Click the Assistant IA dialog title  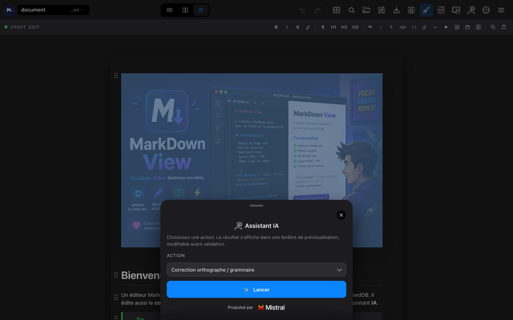click(x=256, y=226)
